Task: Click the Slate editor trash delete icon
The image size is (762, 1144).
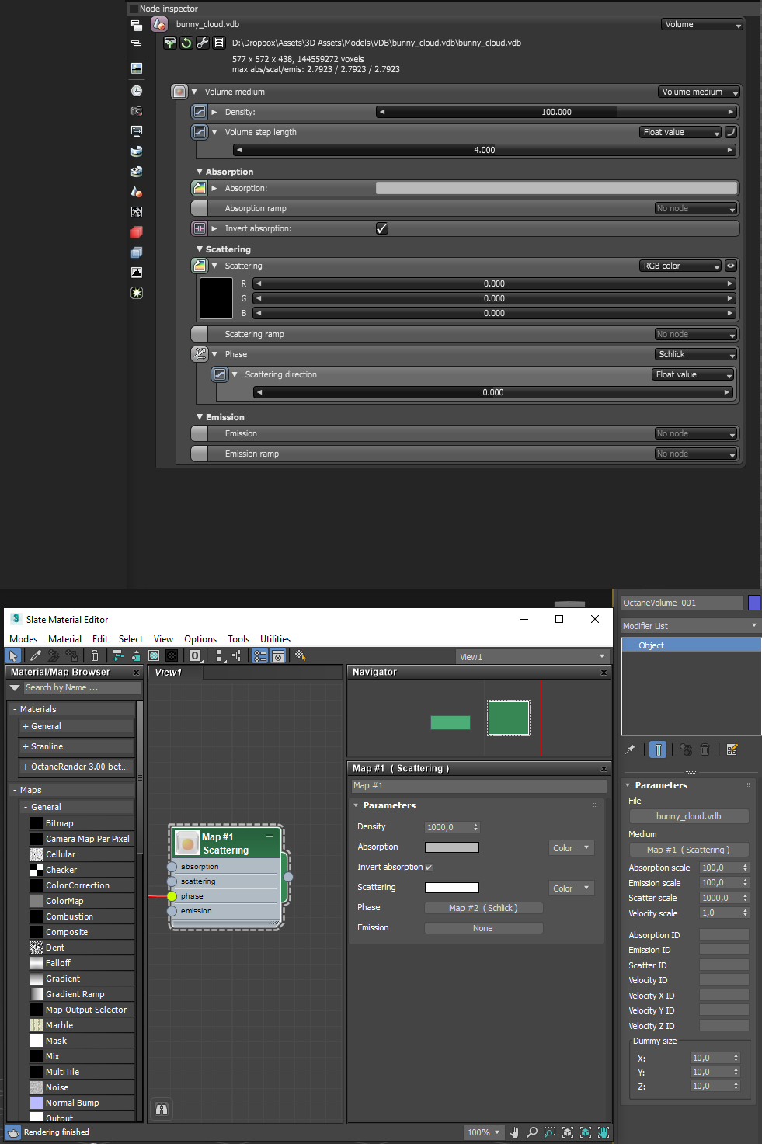Action: [x=95, y=656]
